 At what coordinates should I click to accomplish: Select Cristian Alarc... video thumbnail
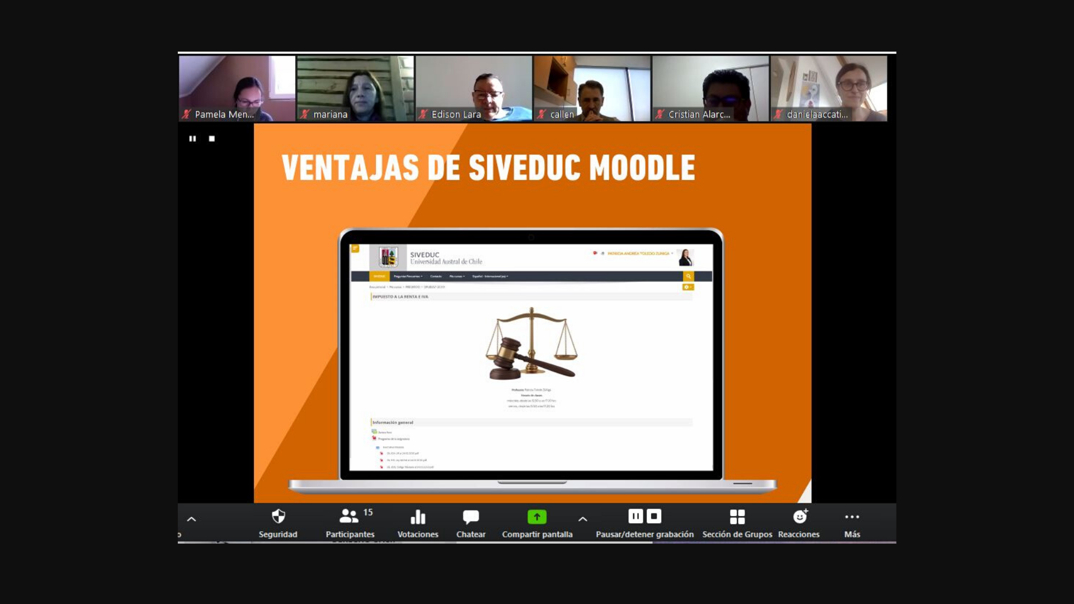[710, 88]
